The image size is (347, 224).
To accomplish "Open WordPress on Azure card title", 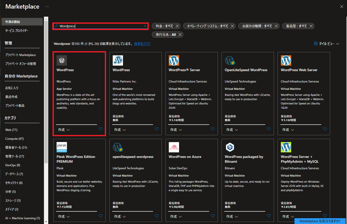I will (x=185, y=157).
